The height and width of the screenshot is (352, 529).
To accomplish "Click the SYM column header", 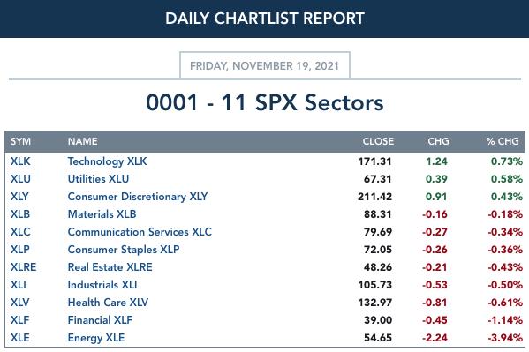I will point(20,141).
